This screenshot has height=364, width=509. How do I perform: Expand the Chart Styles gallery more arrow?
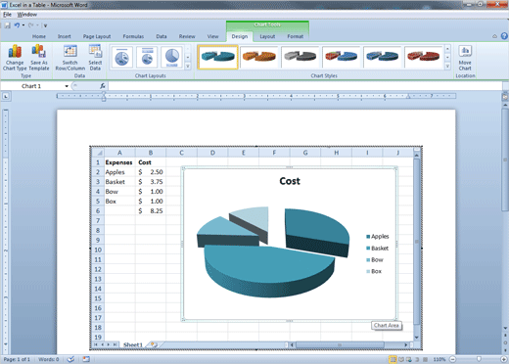[x=447, y=66]
